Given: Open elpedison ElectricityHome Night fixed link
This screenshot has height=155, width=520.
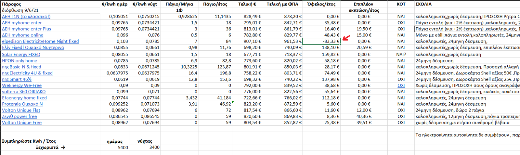Looking at the screenshot, I should pyautogui.click(x=40, y=41).
